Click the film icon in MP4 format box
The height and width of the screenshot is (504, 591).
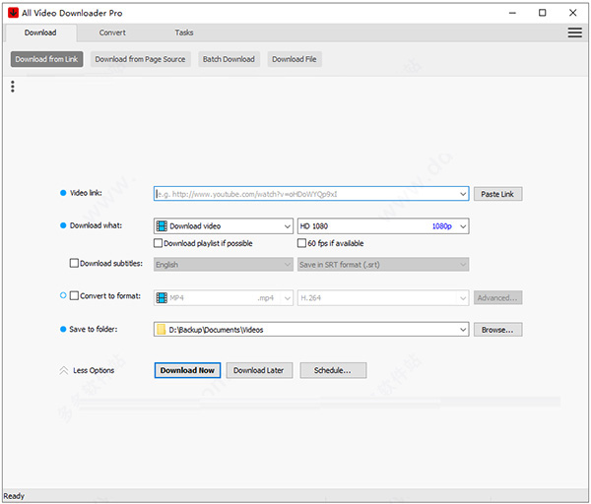coord(162,297)
